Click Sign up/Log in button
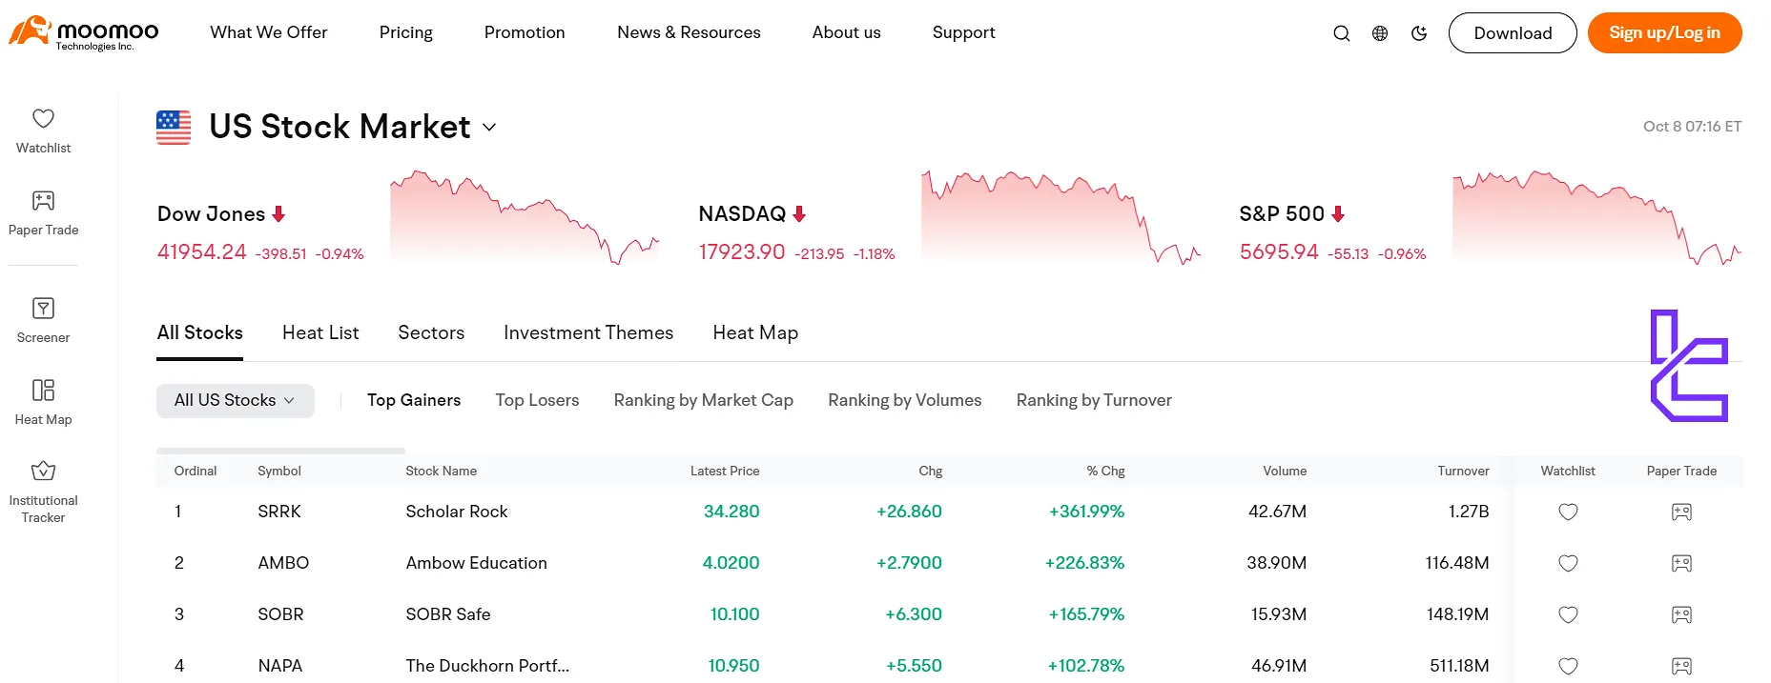Image resolution: width=1771 pixels, height=683 pixels. coord(1665,33)
